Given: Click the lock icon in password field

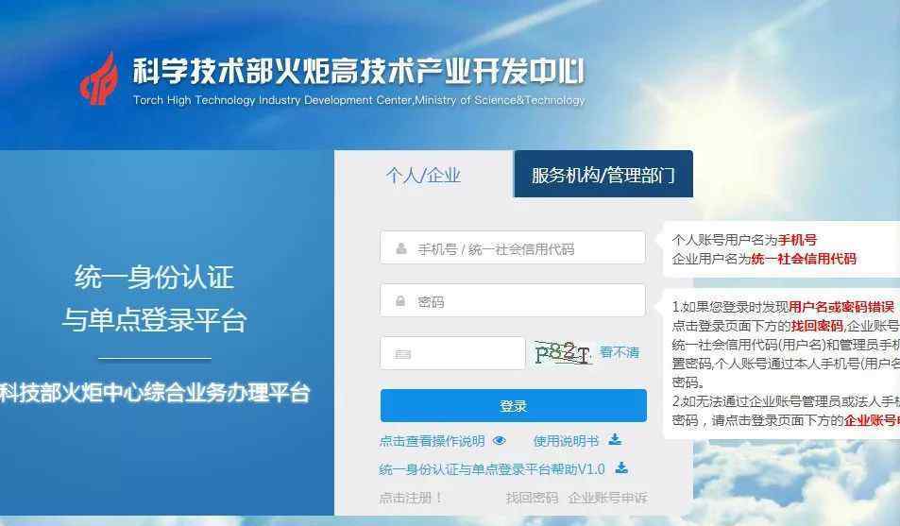Looking at the screenshot, I should [400, 301].
